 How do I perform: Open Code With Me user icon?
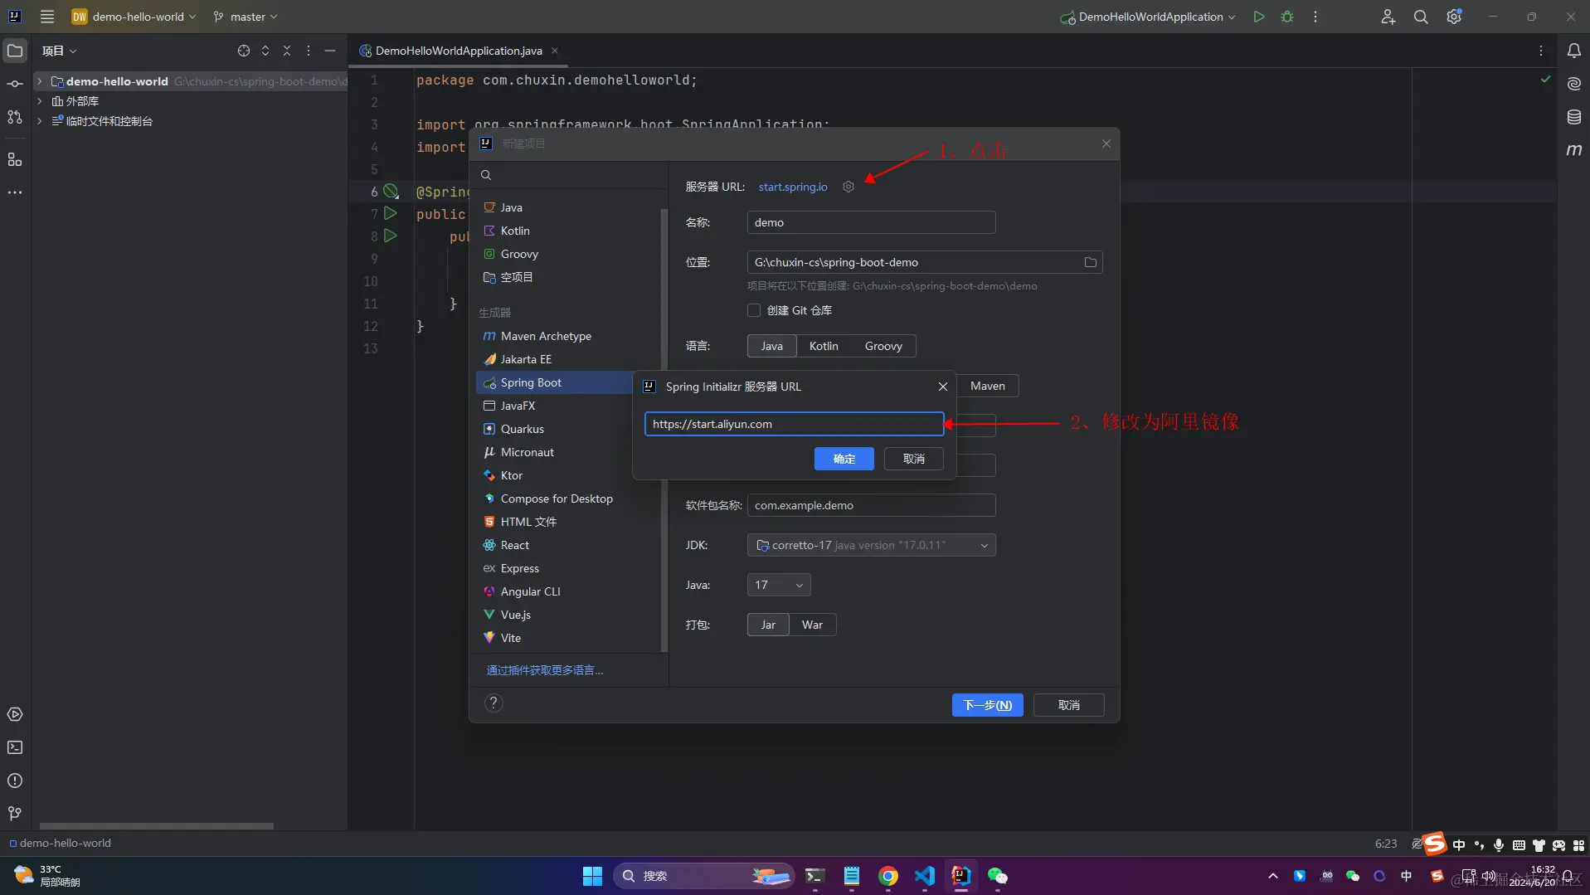coord(1388,17)
